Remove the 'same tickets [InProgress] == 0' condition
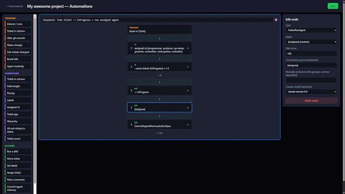 coord(188,67)
